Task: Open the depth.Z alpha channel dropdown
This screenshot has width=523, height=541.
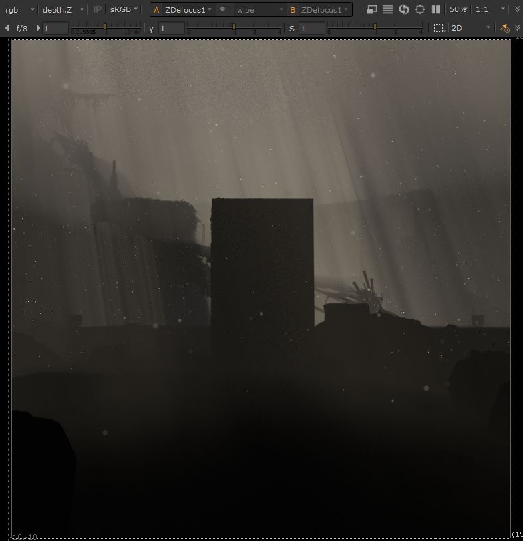Action: coord(63,9)
